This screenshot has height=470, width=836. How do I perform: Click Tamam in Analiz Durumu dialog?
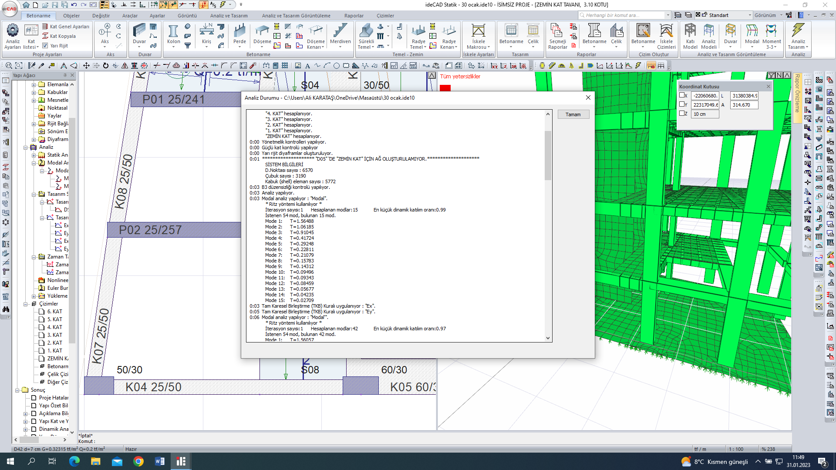[x=573, y=114]
